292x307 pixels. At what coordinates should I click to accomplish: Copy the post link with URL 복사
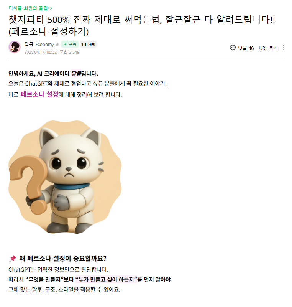pyautogui.click(x=268, y=48)
